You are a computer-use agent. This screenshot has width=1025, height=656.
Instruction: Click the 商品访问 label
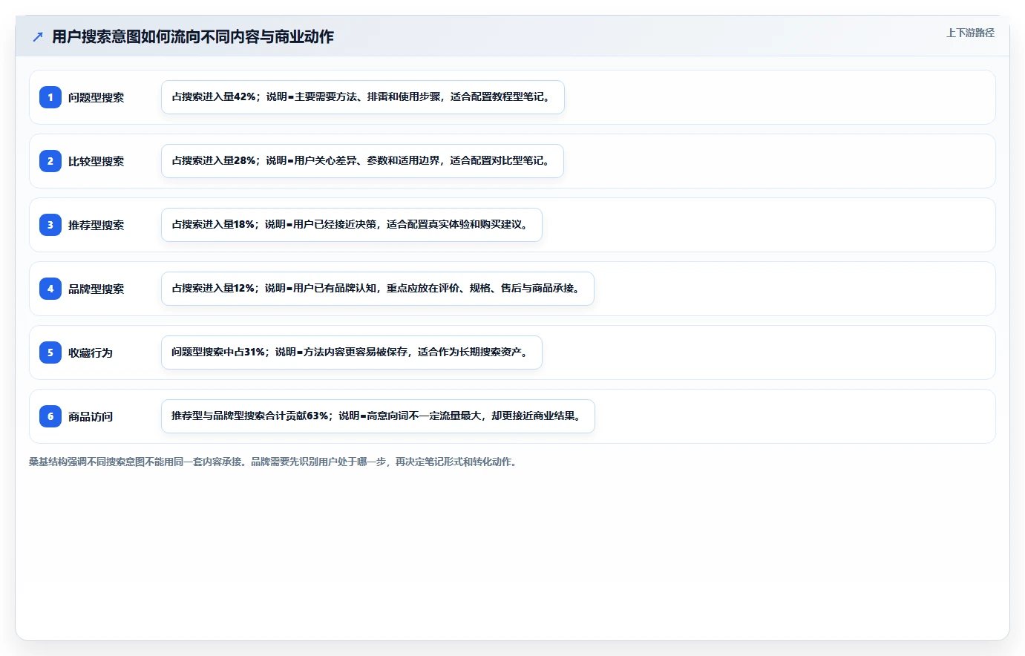tap(91, 416)
